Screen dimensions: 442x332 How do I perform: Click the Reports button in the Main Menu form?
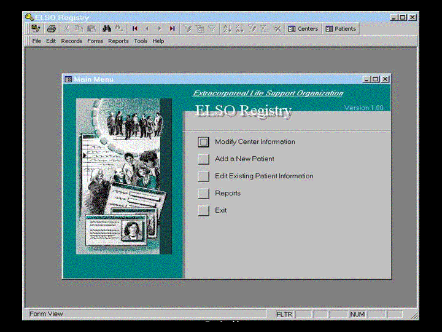(x=204, y=194)
